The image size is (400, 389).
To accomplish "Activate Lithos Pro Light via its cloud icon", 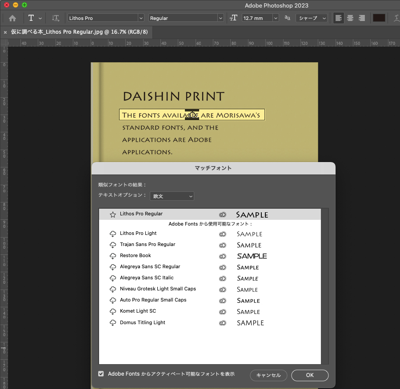I will [x=113, y=234].
